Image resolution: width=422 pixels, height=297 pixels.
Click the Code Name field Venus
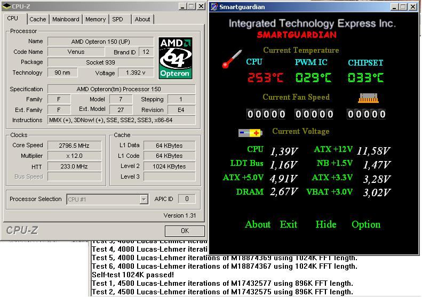pos(76,52)
